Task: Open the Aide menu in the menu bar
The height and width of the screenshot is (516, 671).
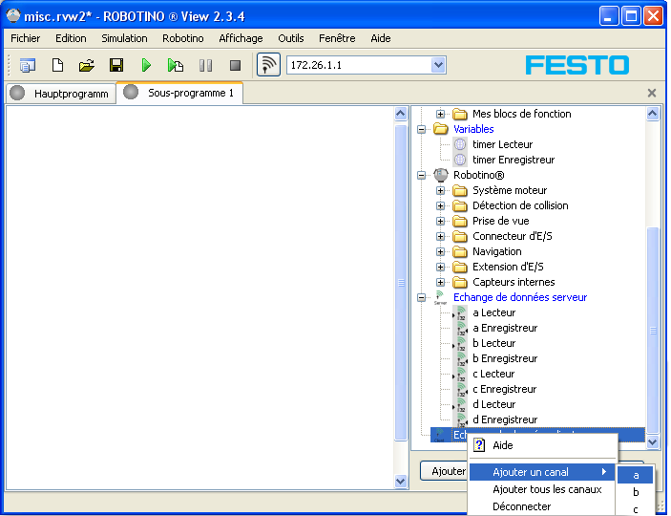Action: tap(381, 38)
